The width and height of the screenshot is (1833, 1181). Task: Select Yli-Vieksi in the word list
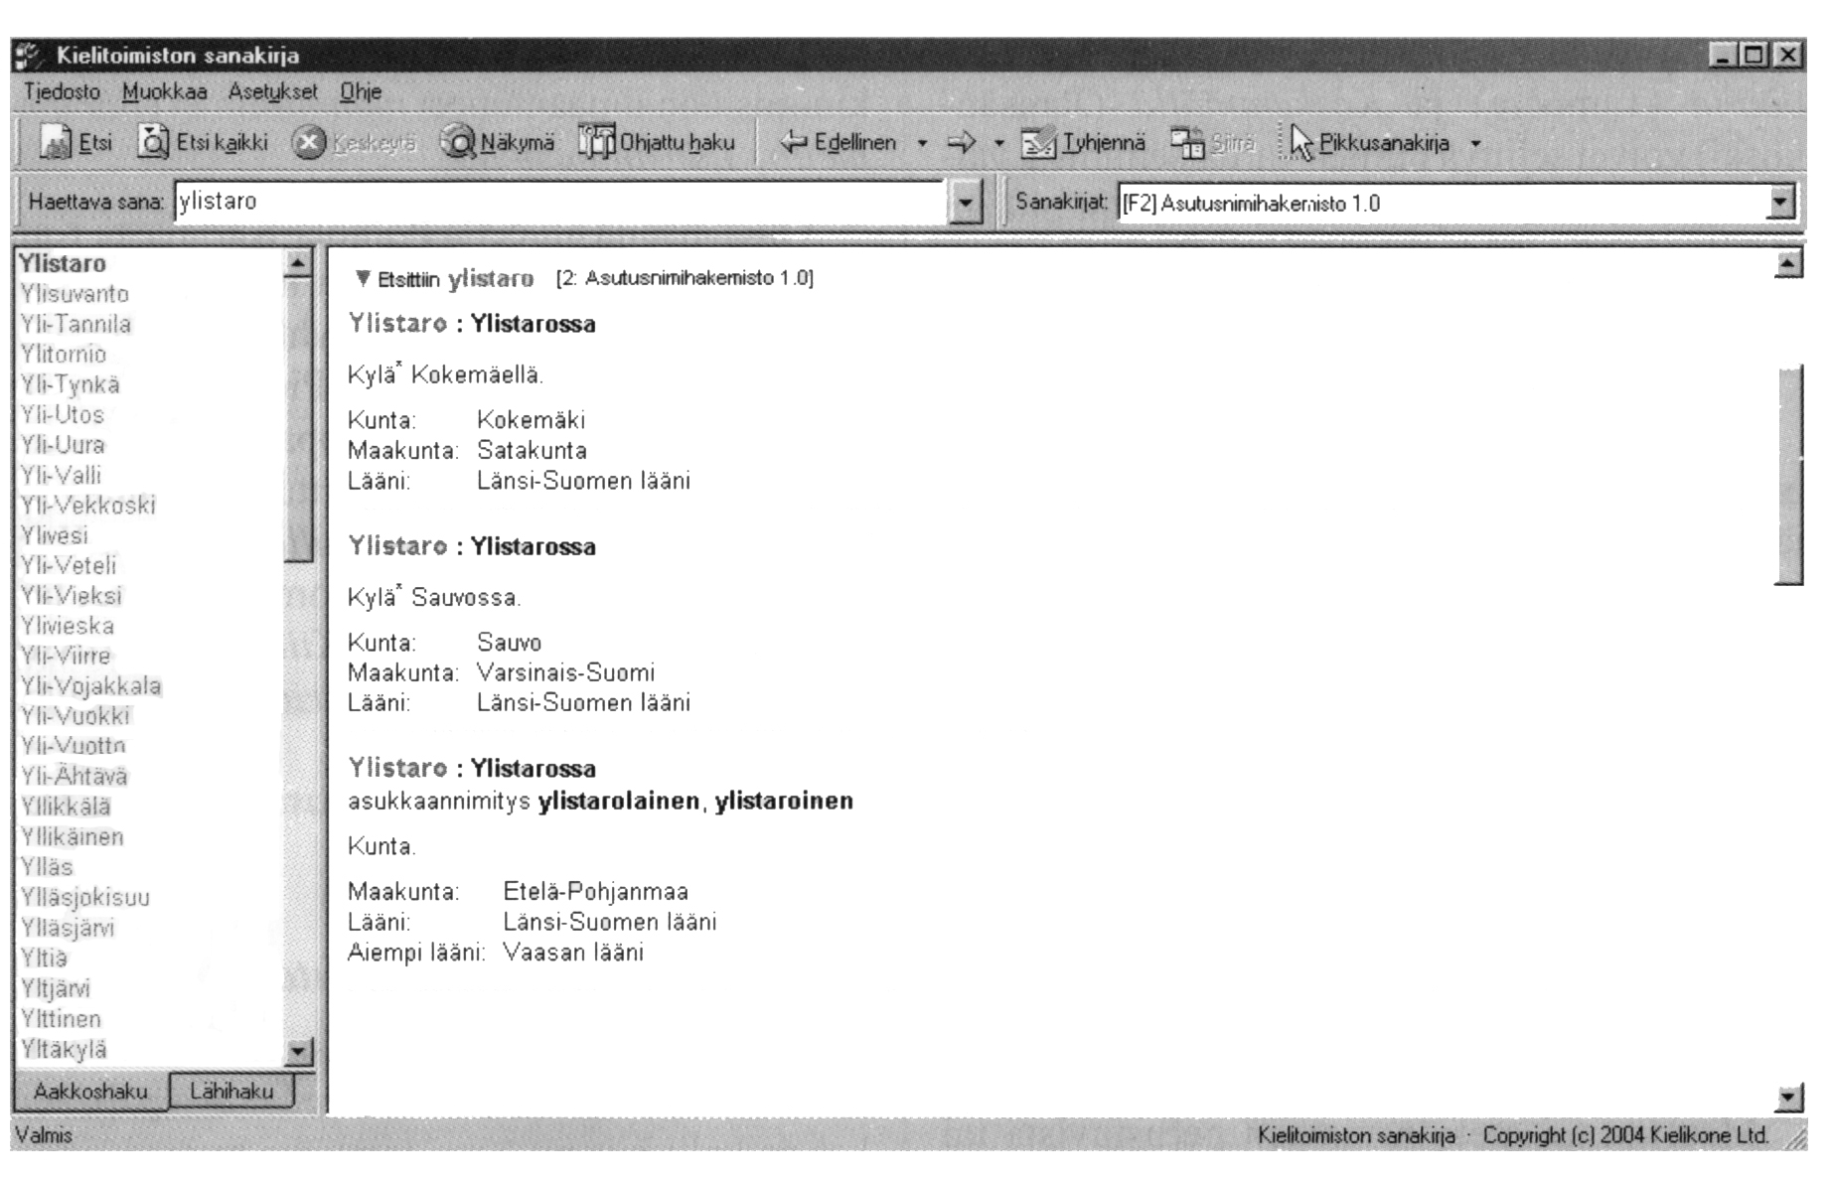coord(71,595)
